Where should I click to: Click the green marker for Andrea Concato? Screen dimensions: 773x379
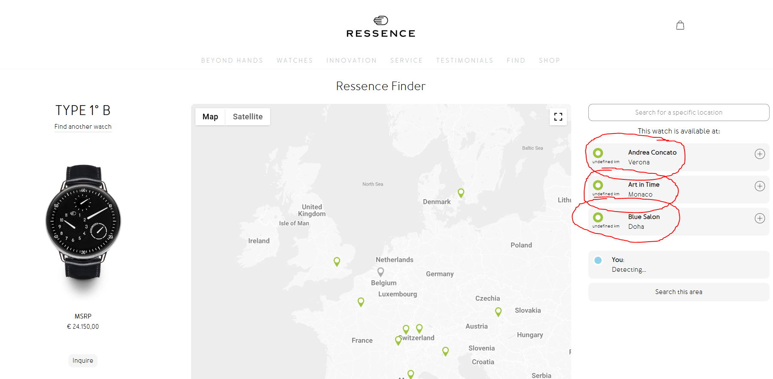point(598,153)
